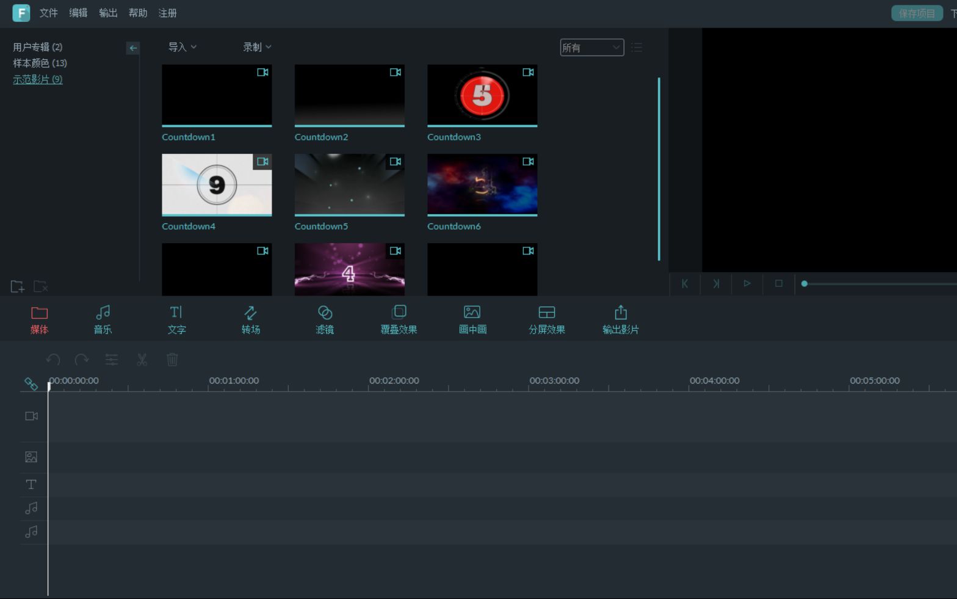The width and height of the screenshot is (957, 599).
Task: Open the 媒体 media panel
Action: (x=39, y=320)
